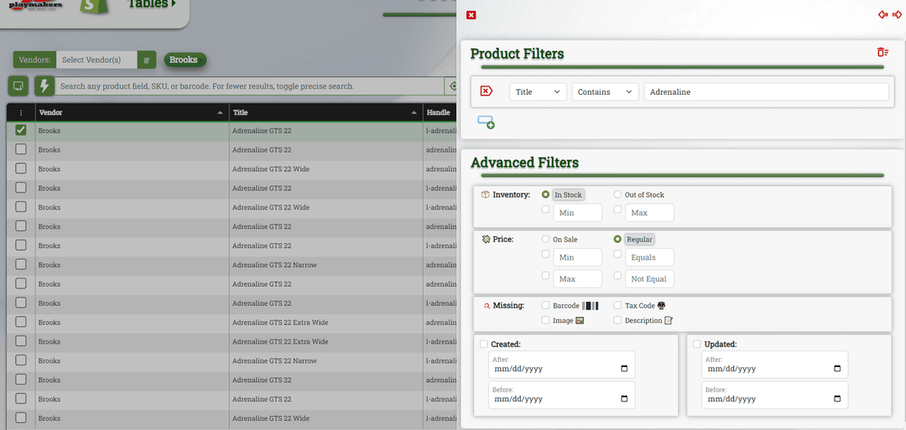Click the product search bar
Screen dimensions: 906x430
[249, 86]
